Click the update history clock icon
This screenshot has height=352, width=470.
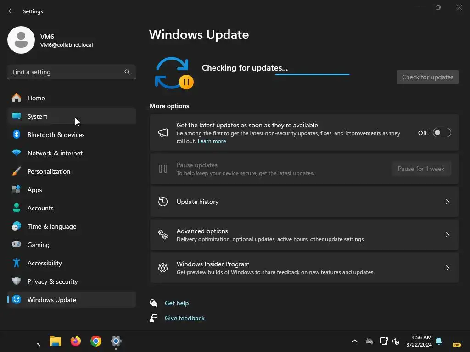tap(163, 202)
